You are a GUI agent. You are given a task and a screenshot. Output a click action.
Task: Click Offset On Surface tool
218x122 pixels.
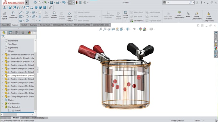(x=70, y=17)
